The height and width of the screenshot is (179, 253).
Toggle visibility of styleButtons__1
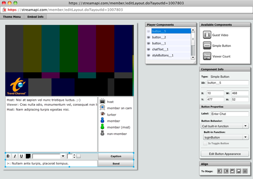pos(149,55)
